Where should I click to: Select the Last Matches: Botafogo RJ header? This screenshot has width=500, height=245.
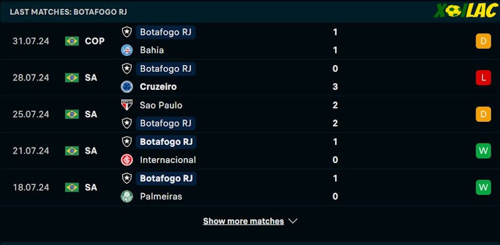69,12
